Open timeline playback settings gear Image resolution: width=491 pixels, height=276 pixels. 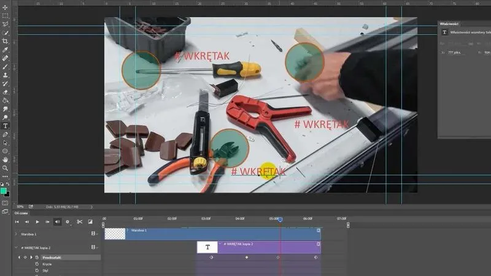coord(68,222)
